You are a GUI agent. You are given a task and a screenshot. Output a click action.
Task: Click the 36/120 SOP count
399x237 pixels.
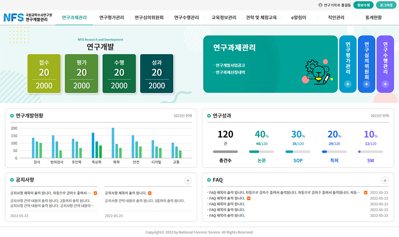tap(298, 144)
